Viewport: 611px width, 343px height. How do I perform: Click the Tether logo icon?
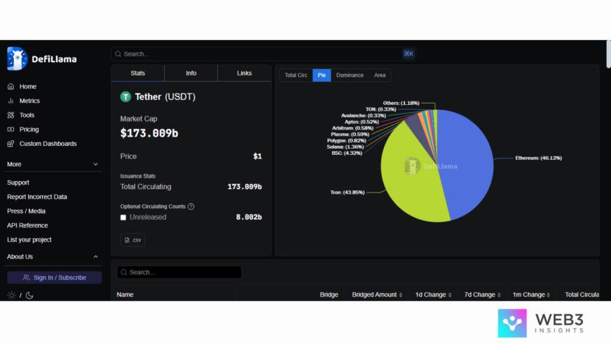[125, 97]
